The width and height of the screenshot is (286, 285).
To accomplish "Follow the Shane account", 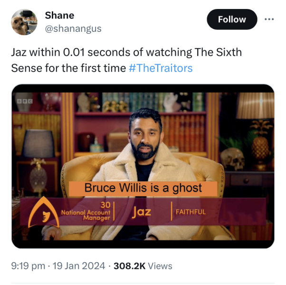I will coord(232,19).
